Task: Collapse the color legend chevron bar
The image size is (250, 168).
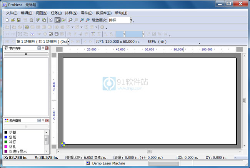Action: point(26,126)
